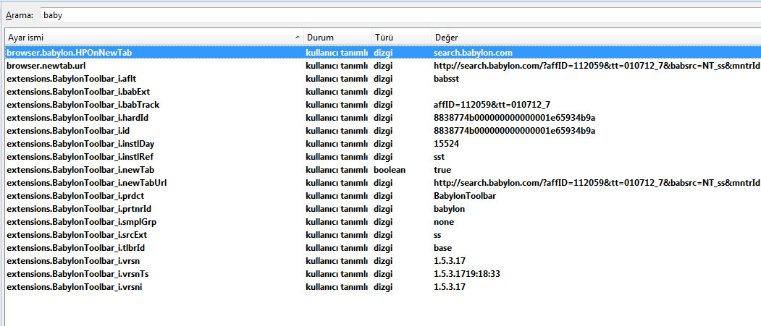Click the BabylonToolbar value

pyautogui.click(x=465, y=196)
